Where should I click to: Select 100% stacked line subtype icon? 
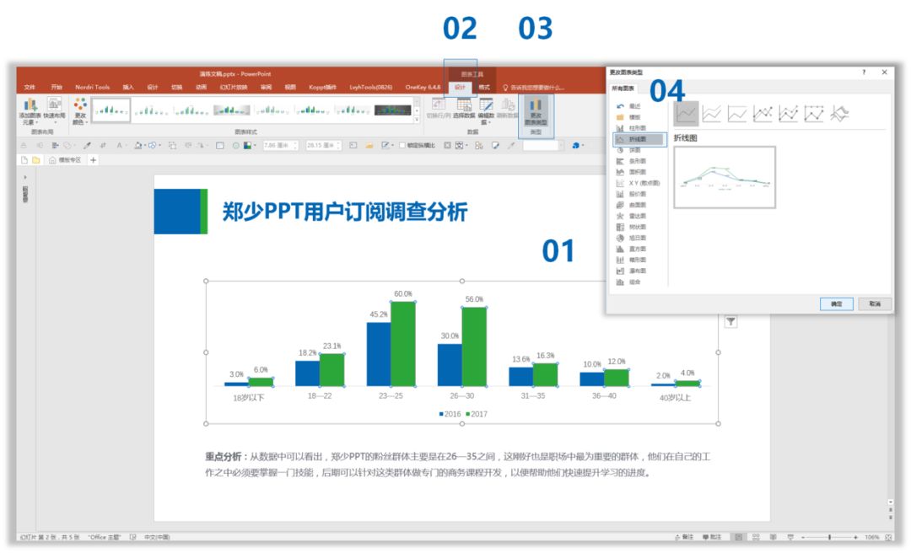736,113
